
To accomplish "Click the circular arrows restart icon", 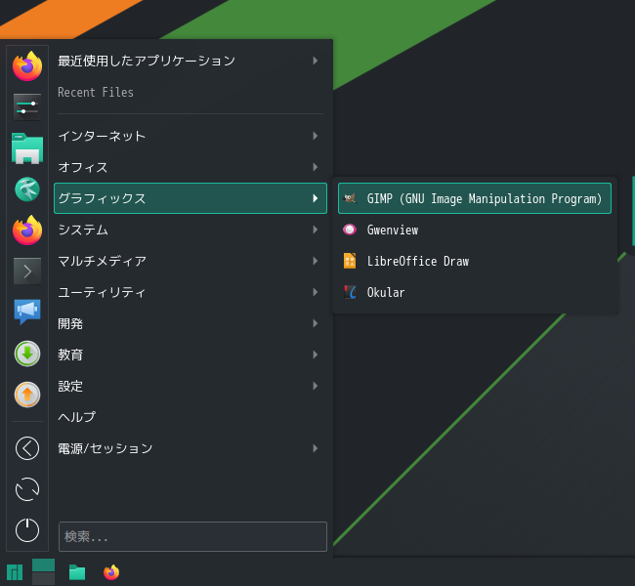I will (27, 489).
